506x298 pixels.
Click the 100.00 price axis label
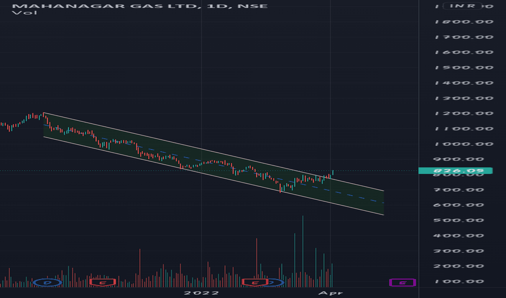[x=458, y=282]
